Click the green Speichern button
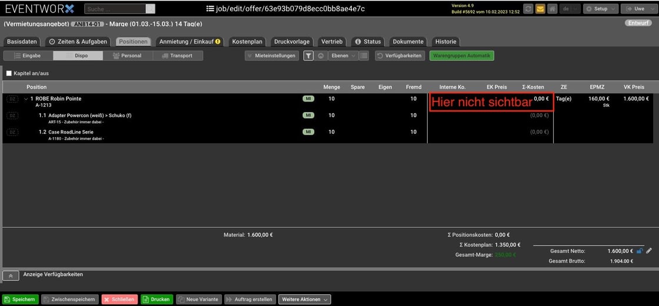This screenshot has width=659, height=306. 20,299
